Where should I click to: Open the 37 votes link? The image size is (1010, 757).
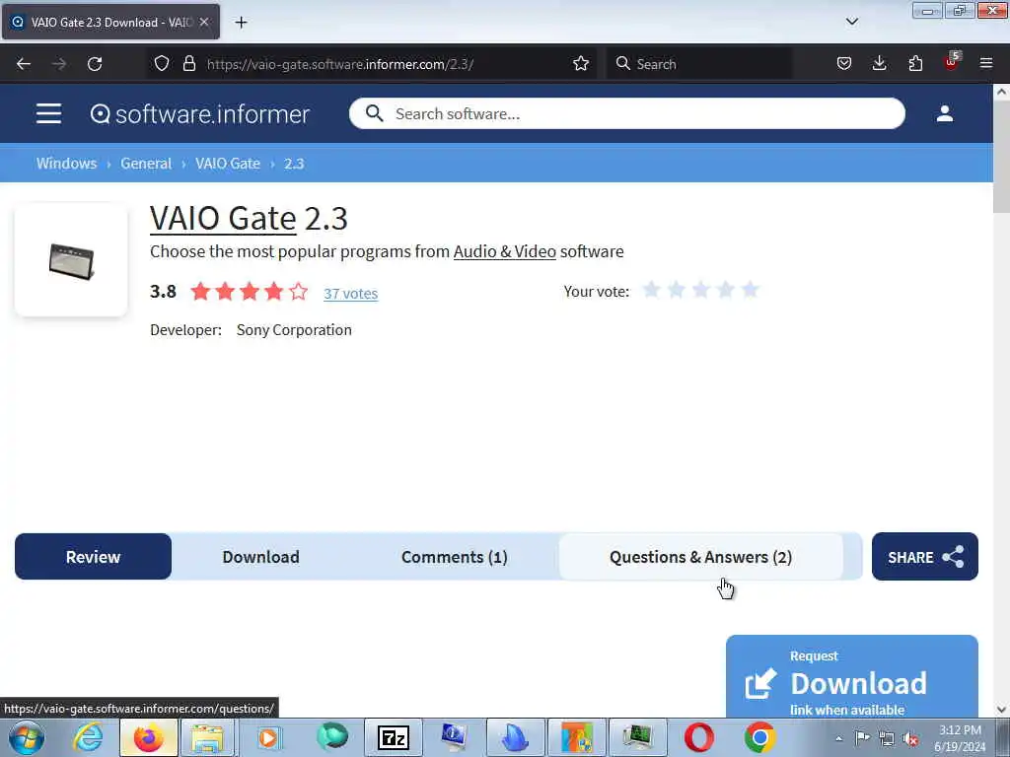(350, 294)
